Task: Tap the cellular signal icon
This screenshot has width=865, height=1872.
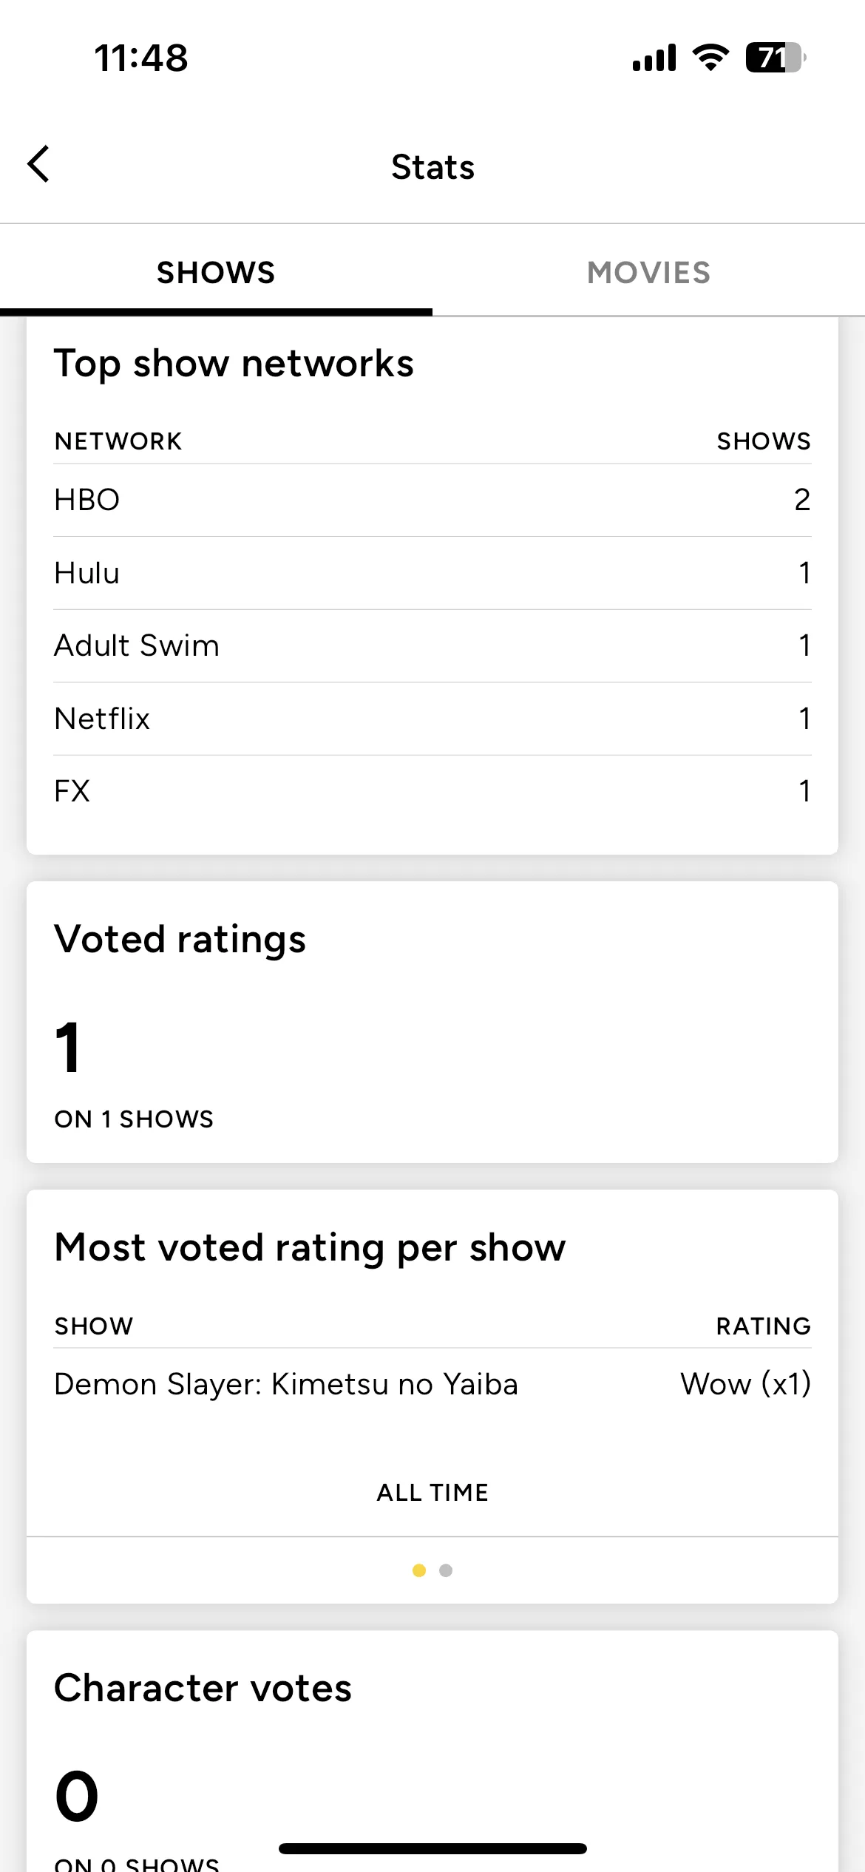Action: 654,58
